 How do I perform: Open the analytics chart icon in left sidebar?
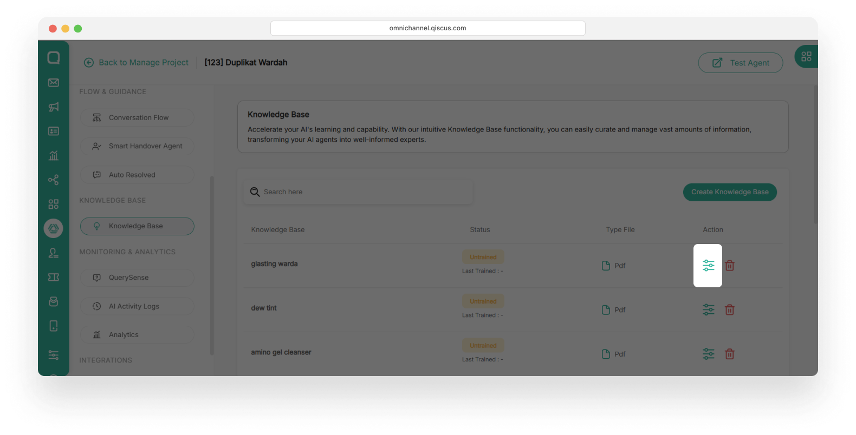click(x=54, y=156)
